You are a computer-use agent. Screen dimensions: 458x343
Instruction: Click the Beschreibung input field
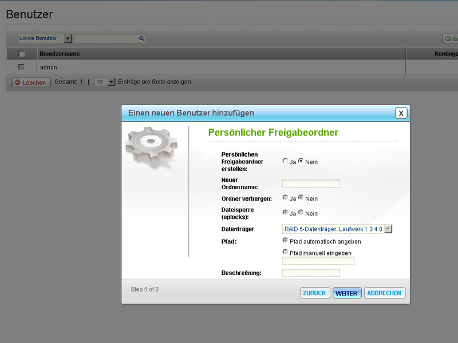point(311,273)
